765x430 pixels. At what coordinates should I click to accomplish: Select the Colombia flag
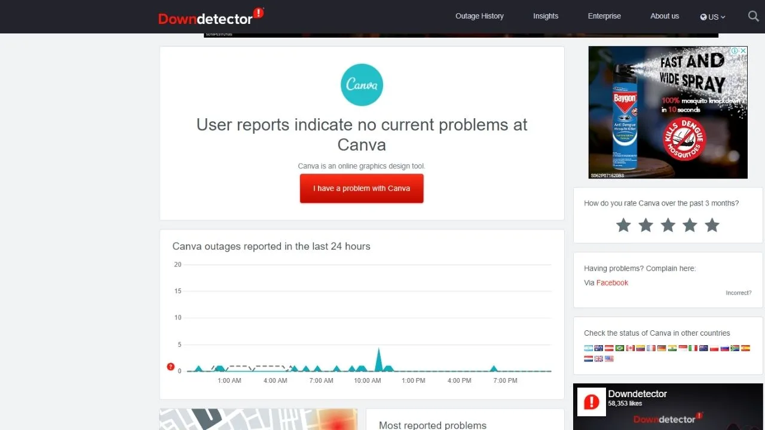pyautogui.click(x=641, y=348)
